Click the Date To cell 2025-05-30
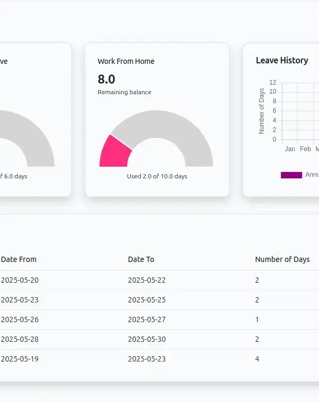 coord(147,339)
